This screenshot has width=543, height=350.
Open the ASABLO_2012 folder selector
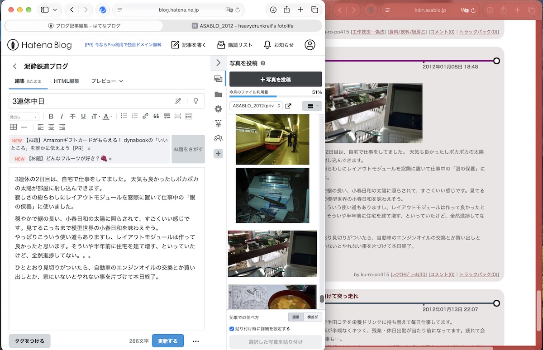(256, 106)
